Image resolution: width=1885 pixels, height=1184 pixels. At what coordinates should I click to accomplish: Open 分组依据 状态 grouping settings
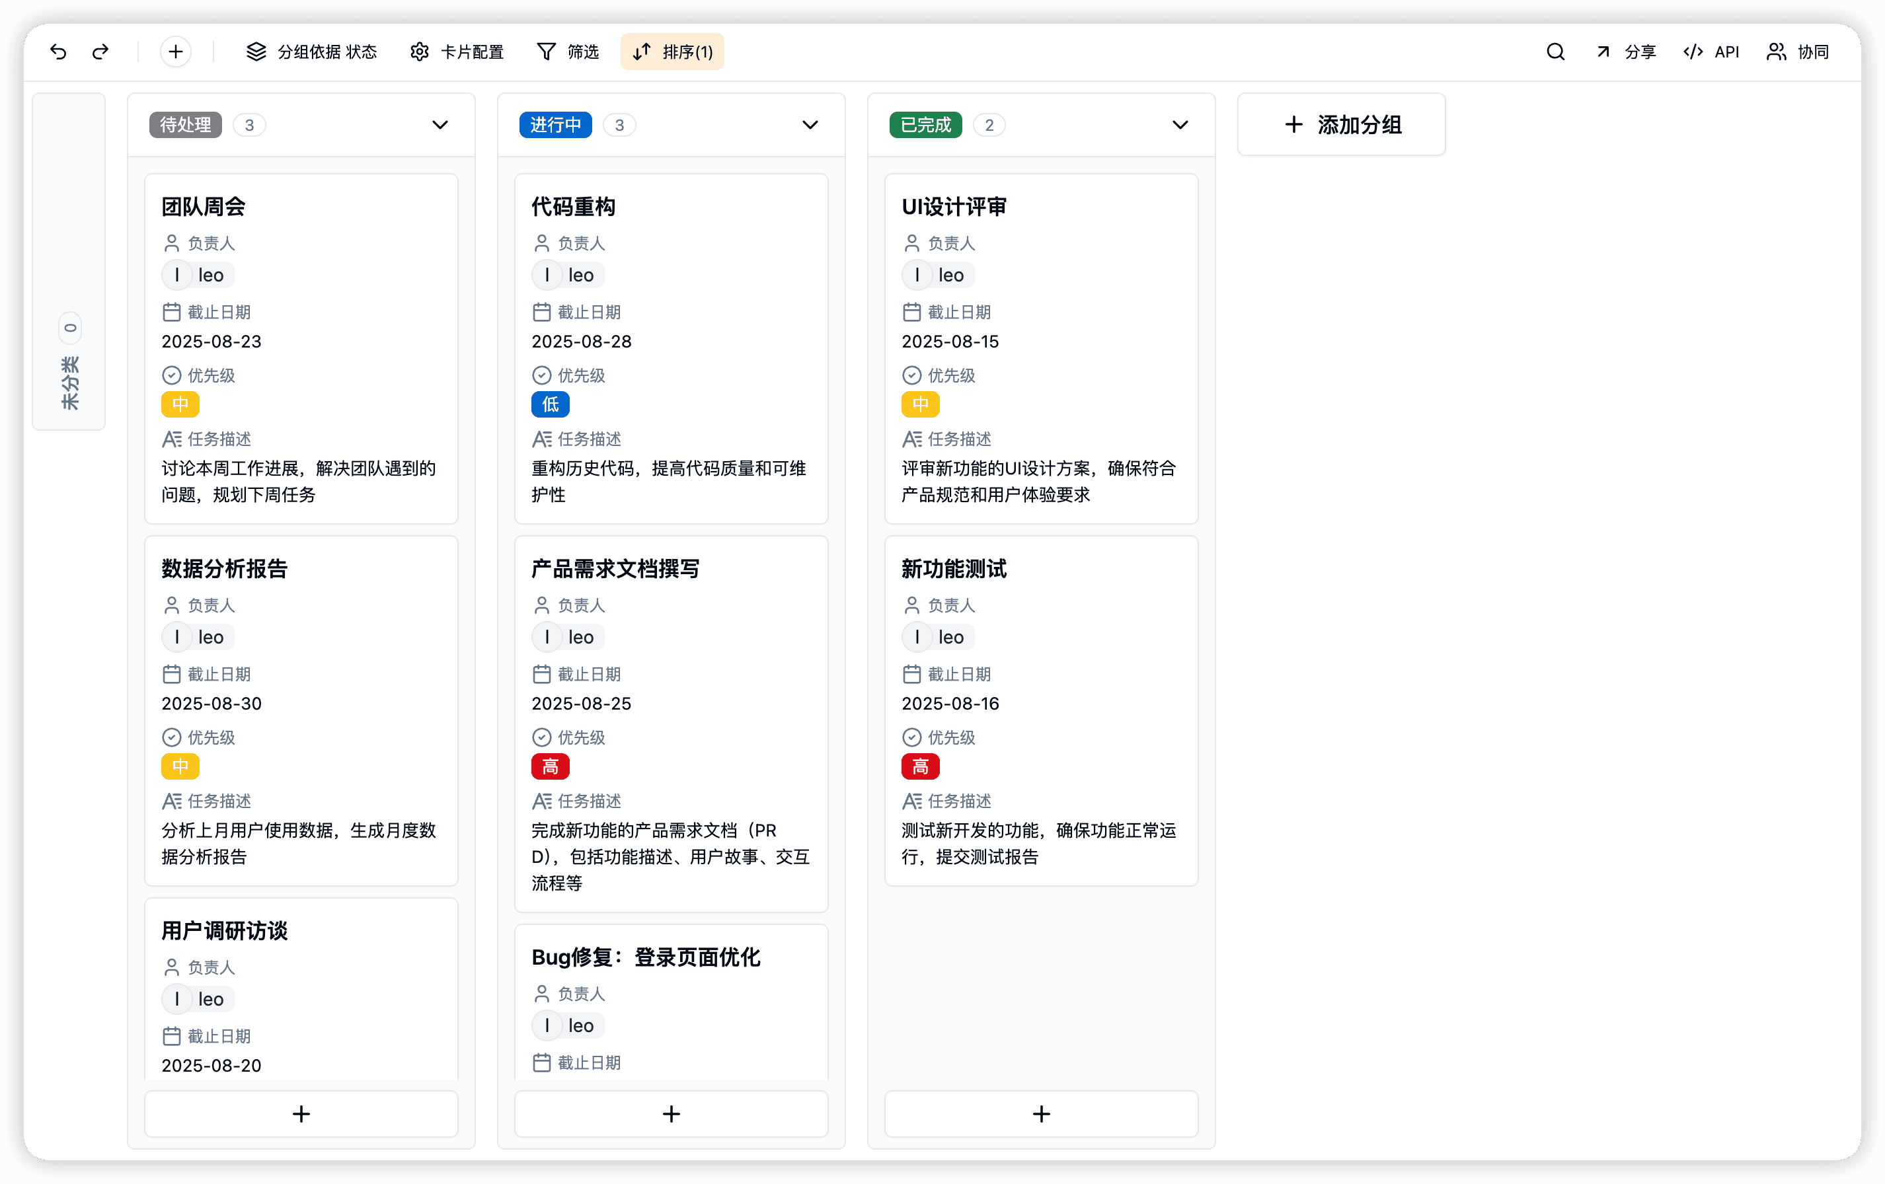coord(311,52)
